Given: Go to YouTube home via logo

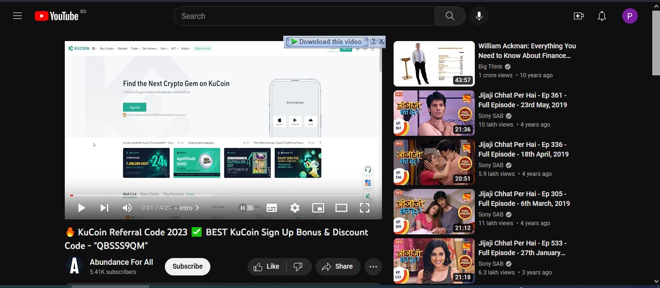Looking at the screenshot, I should (57, 16).
